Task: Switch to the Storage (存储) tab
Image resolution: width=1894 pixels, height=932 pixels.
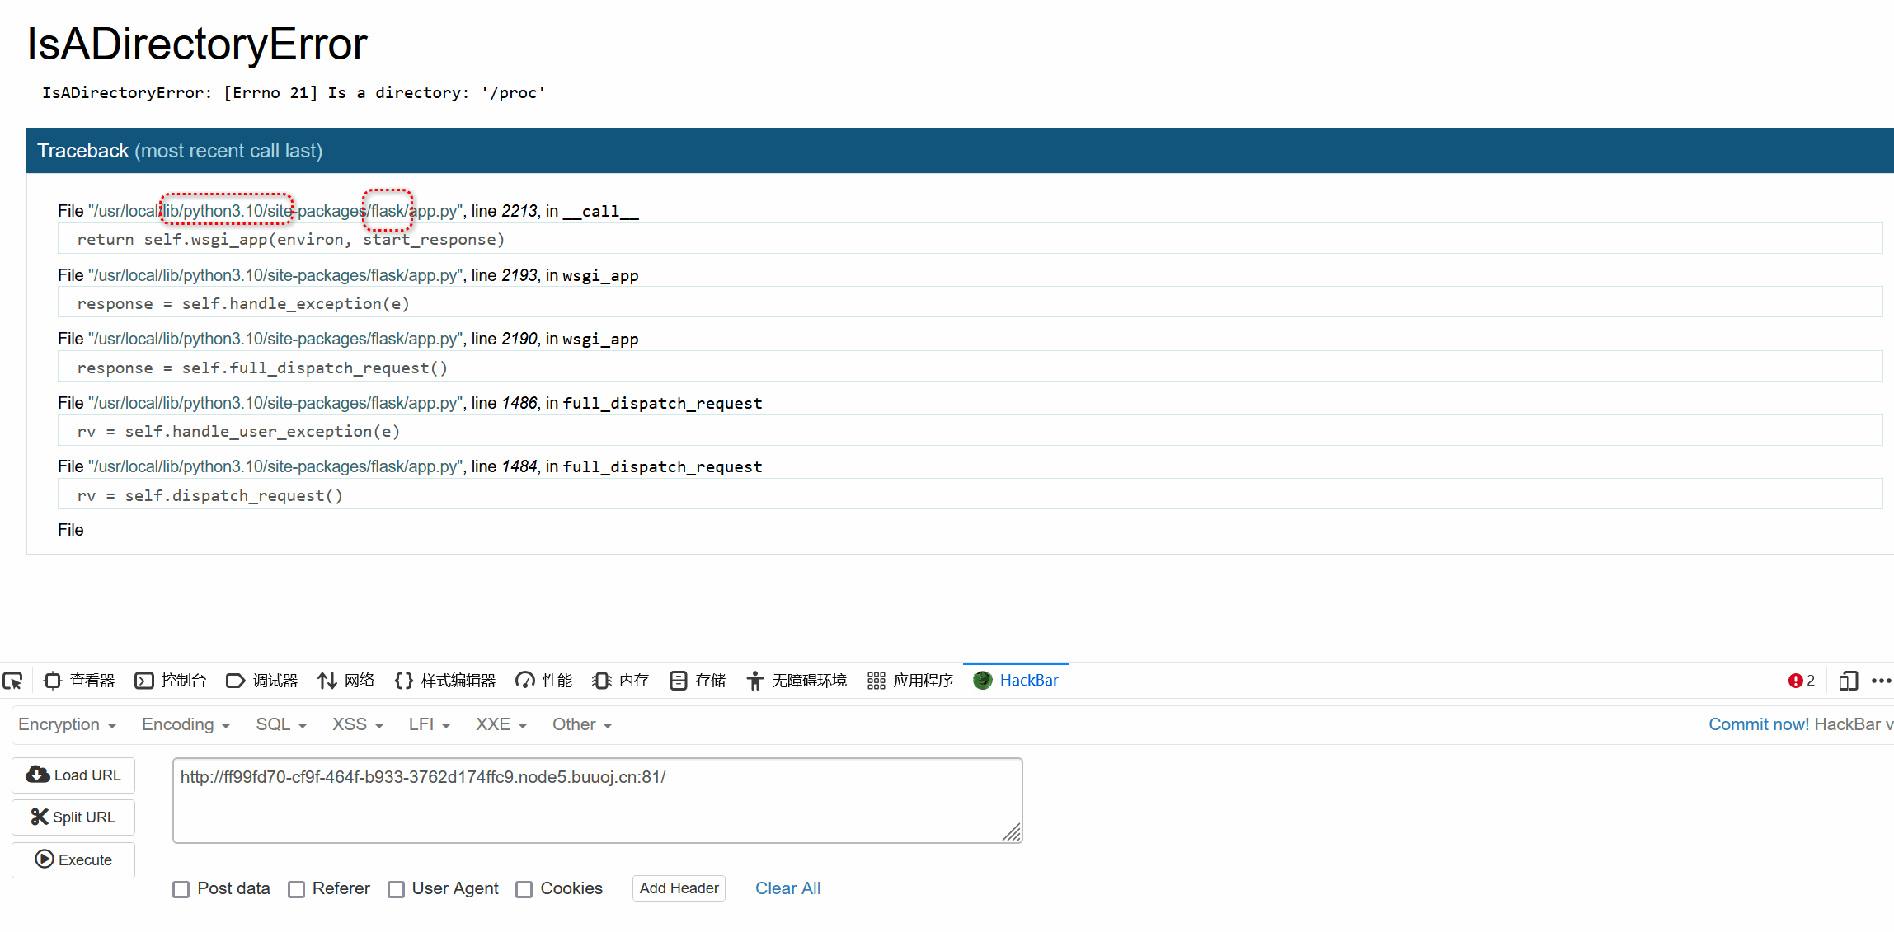Action: (x=698, y=681)
